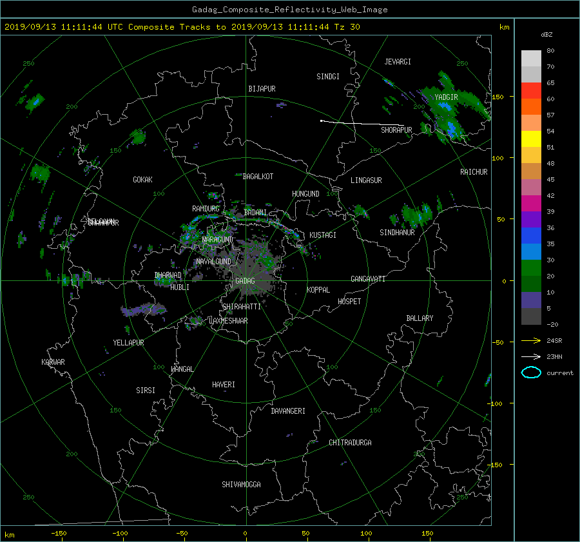Select the HAVERI label
Screen dimensions: 580x542
224,385
